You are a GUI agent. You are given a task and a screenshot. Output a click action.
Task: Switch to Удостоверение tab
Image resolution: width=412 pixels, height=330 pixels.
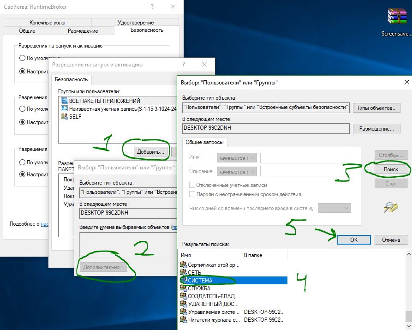136,22
